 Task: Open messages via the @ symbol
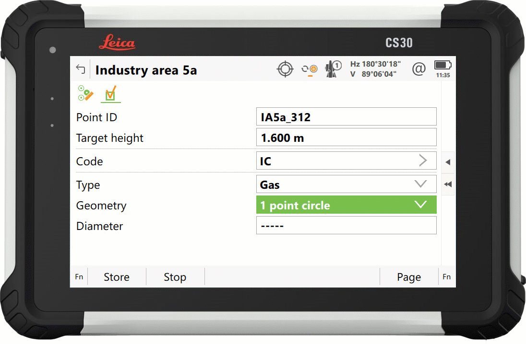(418, 69)
